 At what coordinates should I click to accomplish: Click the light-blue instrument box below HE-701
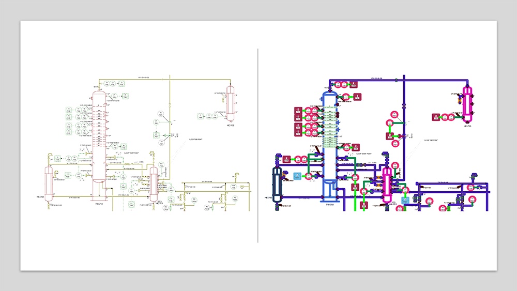tap(405, 200)
